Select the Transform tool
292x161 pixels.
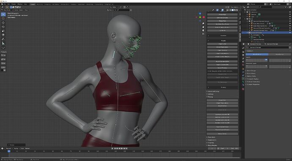pyautogui.click(x=3, y=35)
